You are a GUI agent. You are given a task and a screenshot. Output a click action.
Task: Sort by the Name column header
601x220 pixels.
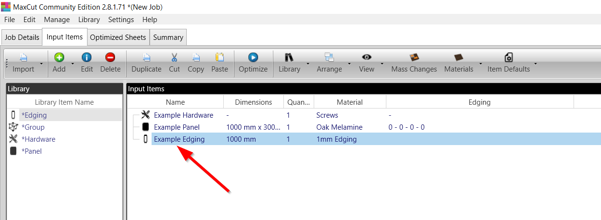[175, 102]
